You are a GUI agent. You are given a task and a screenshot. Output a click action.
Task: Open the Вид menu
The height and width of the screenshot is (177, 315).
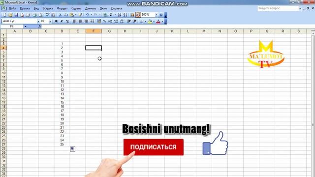click(36, 8)
